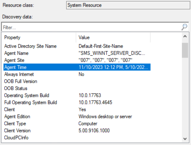The height and width of the screenshot is (145, 191).
Task: Select the CloudPCInfo property row
Action: tap(77, 138)
